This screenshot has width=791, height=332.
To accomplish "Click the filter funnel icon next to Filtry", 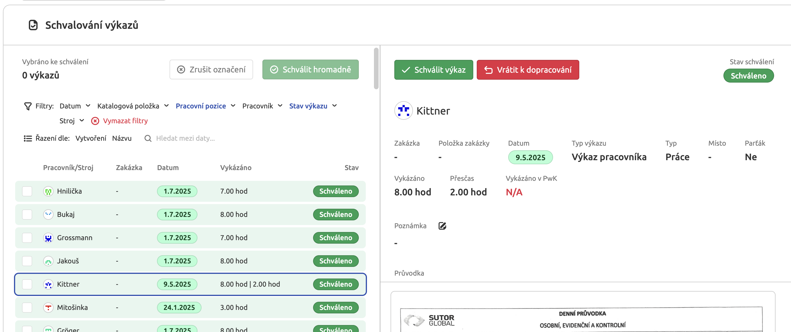I will pos(28,106).
